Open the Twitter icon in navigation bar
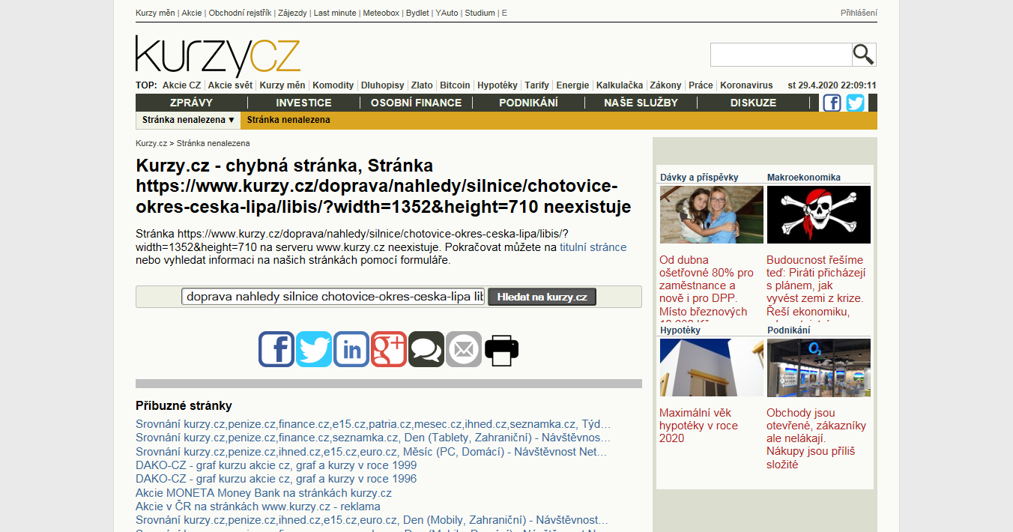Viewport: 1013px width, 532px height. tap(855, 103)
